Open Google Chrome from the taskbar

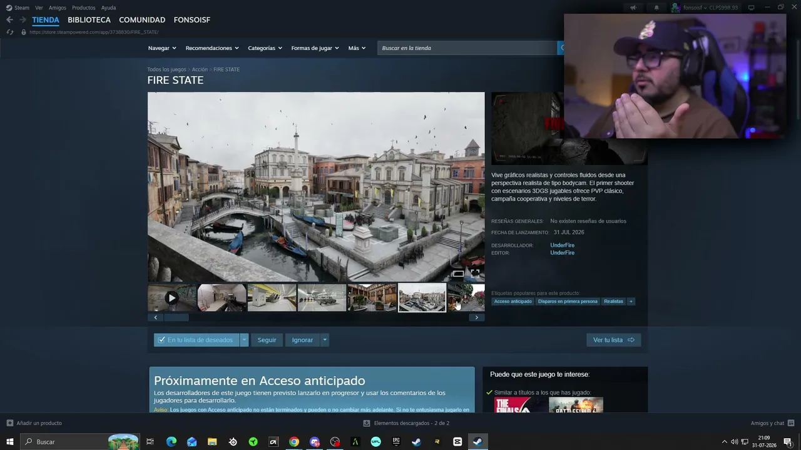pyautogui.click(x=294, y=442)
